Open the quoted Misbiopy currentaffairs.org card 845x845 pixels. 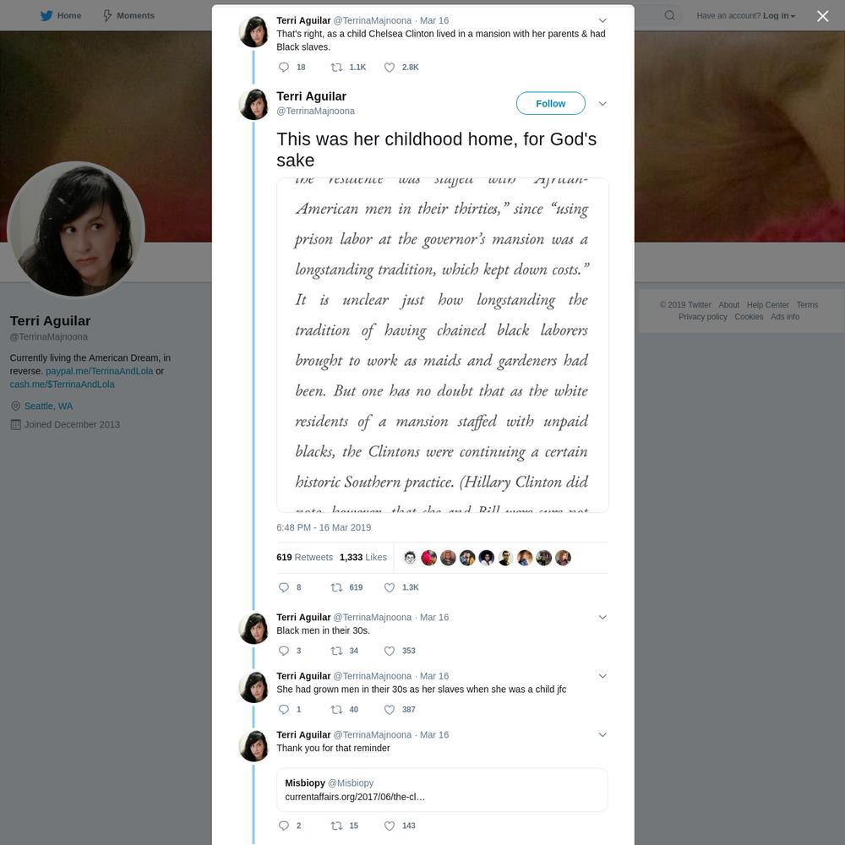pyautogui.click(x=442, y=789)
